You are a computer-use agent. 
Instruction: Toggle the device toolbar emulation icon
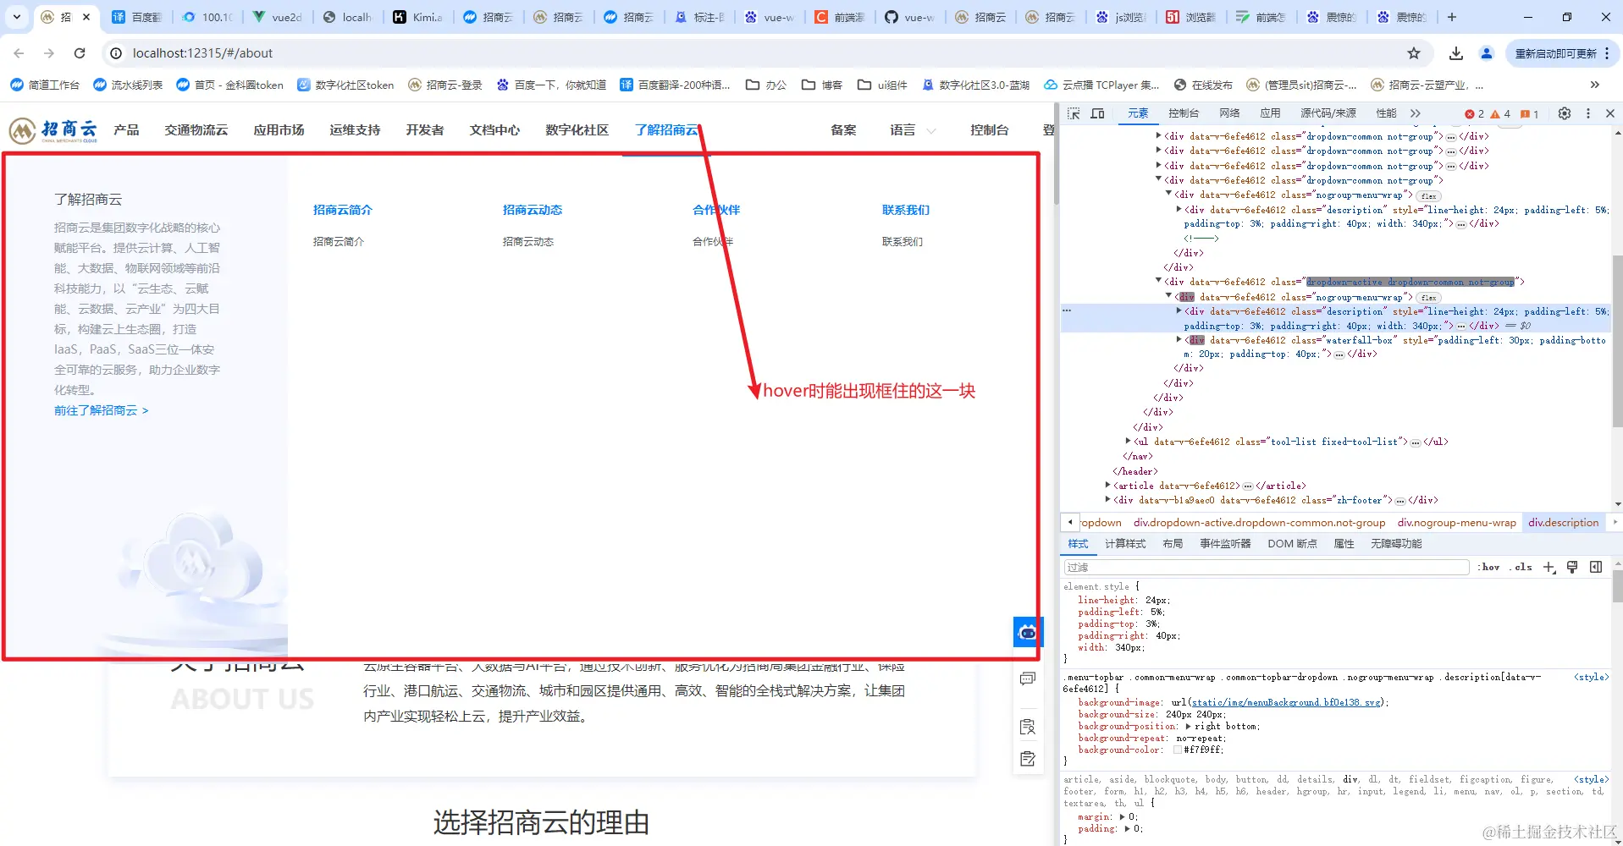(x=1097, y=113)
